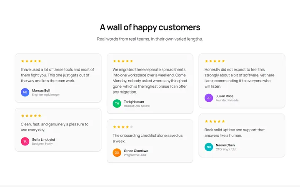Click the onboarding checklist review text
The width and height of the screenshot is (300, 187).
tap(147, 138)
